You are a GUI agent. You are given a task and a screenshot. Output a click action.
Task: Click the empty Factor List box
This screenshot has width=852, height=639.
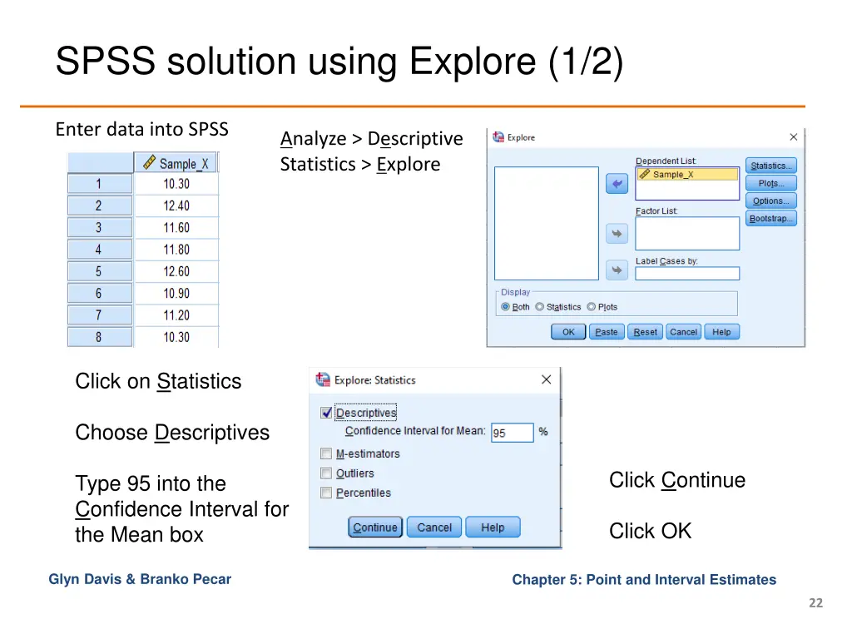point(687,234)
